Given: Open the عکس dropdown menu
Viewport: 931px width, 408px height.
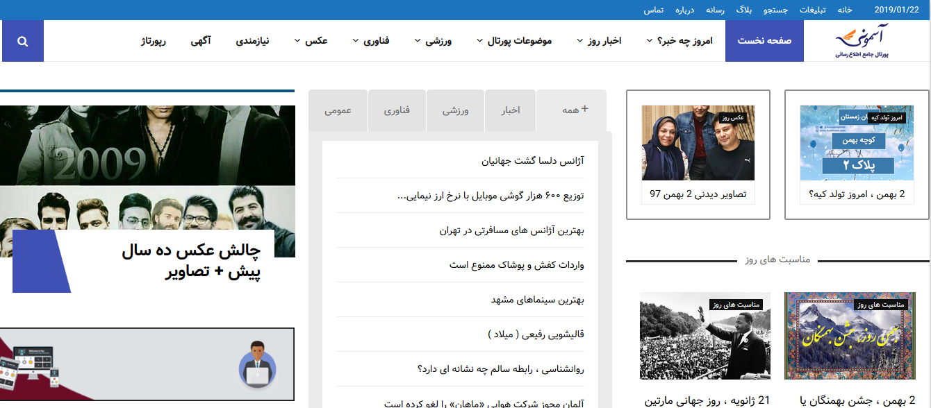Looking at the screenshot, I should (314, 40).
